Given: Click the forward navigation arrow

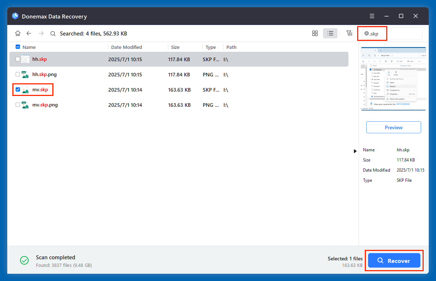Looking at the screenshot, I should tap(41, 33).
